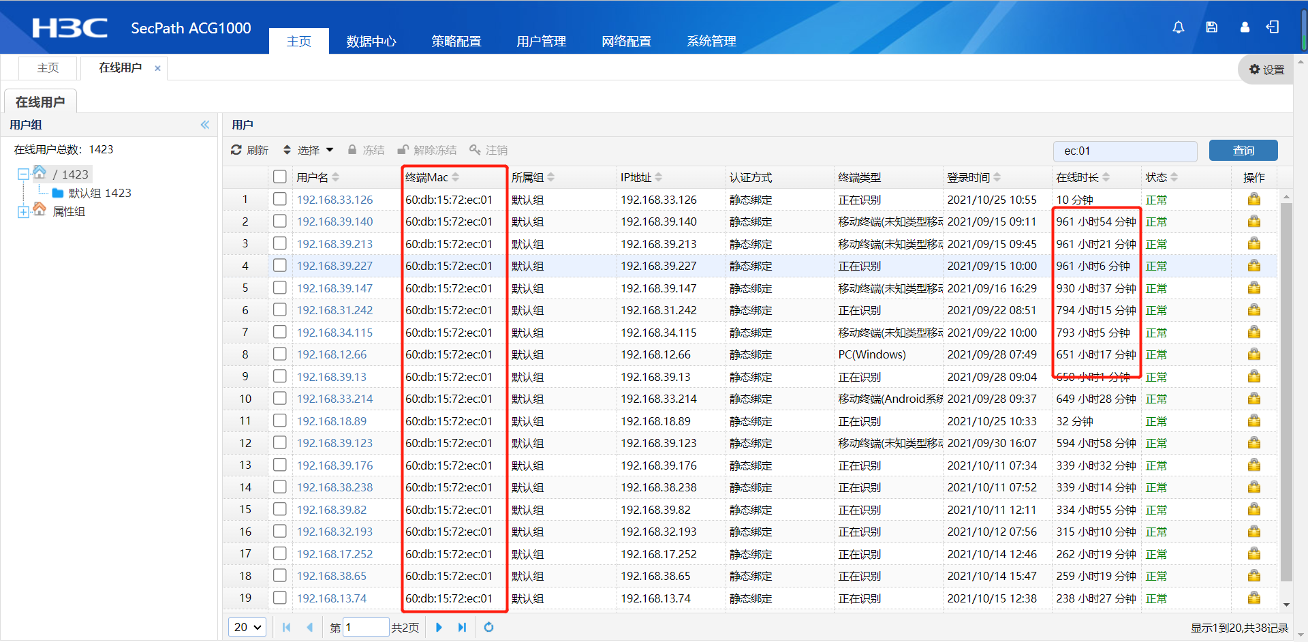The width and height of the screenshot is (1308, 642).
Task: Switch to the 主页 main navigation tab
Action: (299, 41)
